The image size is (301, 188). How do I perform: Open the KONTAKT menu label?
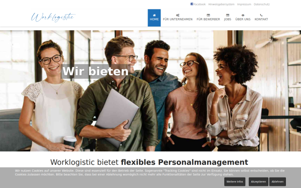[x=261, y=20]
